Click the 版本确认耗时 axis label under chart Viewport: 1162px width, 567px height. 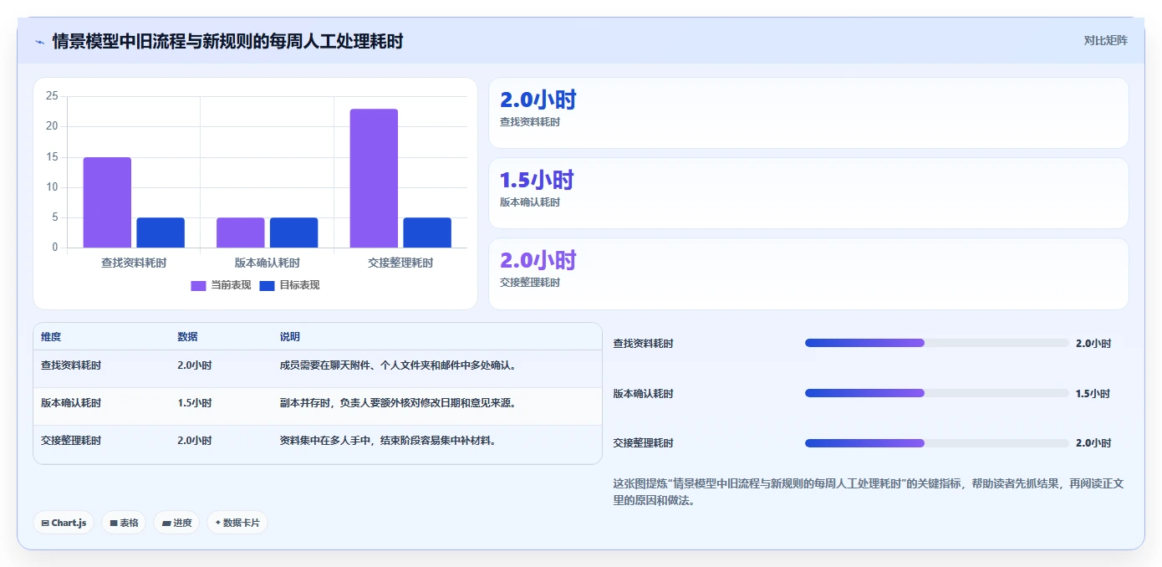[268, 263]
